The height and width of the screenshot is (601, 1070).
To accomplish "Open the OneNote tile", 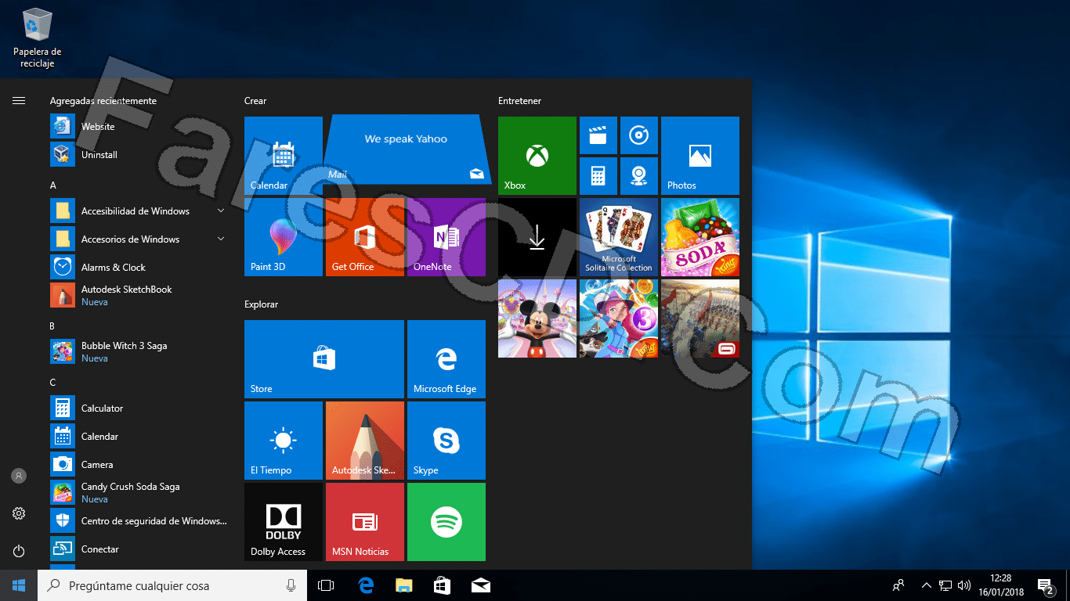I will 446,237.
